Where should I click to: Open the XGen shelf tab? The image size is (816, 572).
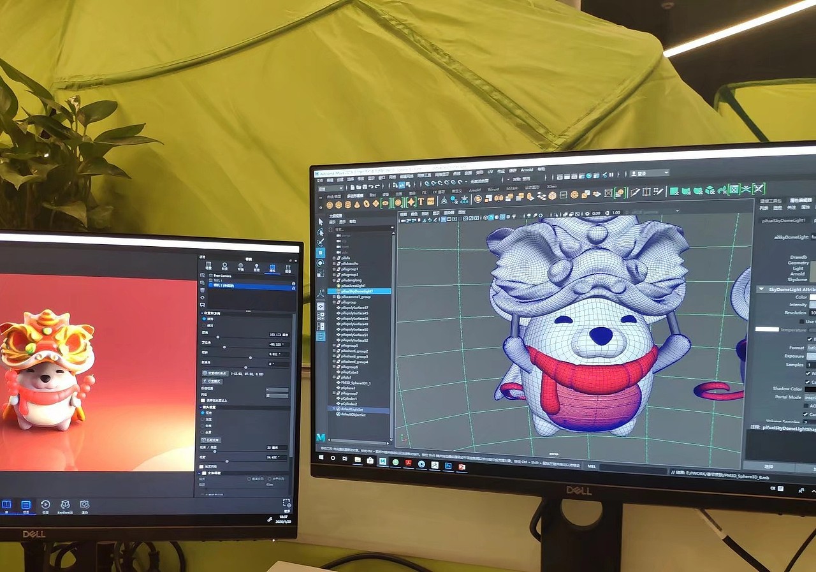[x=551, y=186]
